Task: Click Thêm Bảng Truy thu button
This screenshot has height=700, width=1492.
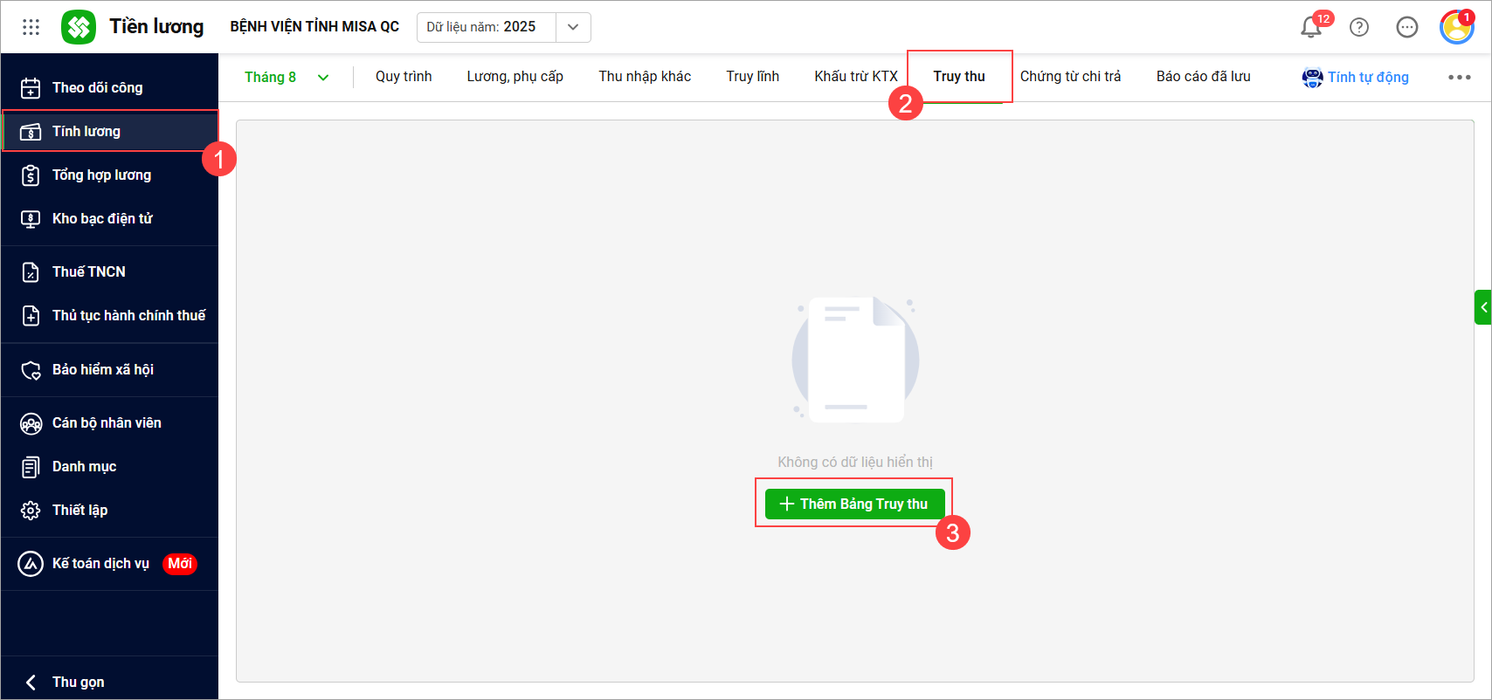Action: coord(855,504)
